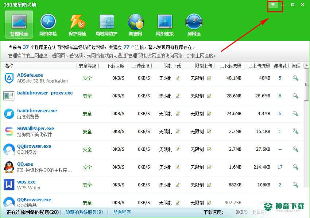Viewport: 310px width, 218px height.
Task: Click baidubrowser.exe program name
Action: point(37,111)
